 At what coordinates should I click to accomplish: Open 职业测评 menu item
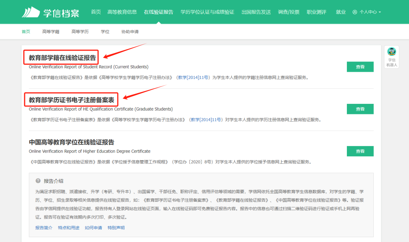coord(316,12)
